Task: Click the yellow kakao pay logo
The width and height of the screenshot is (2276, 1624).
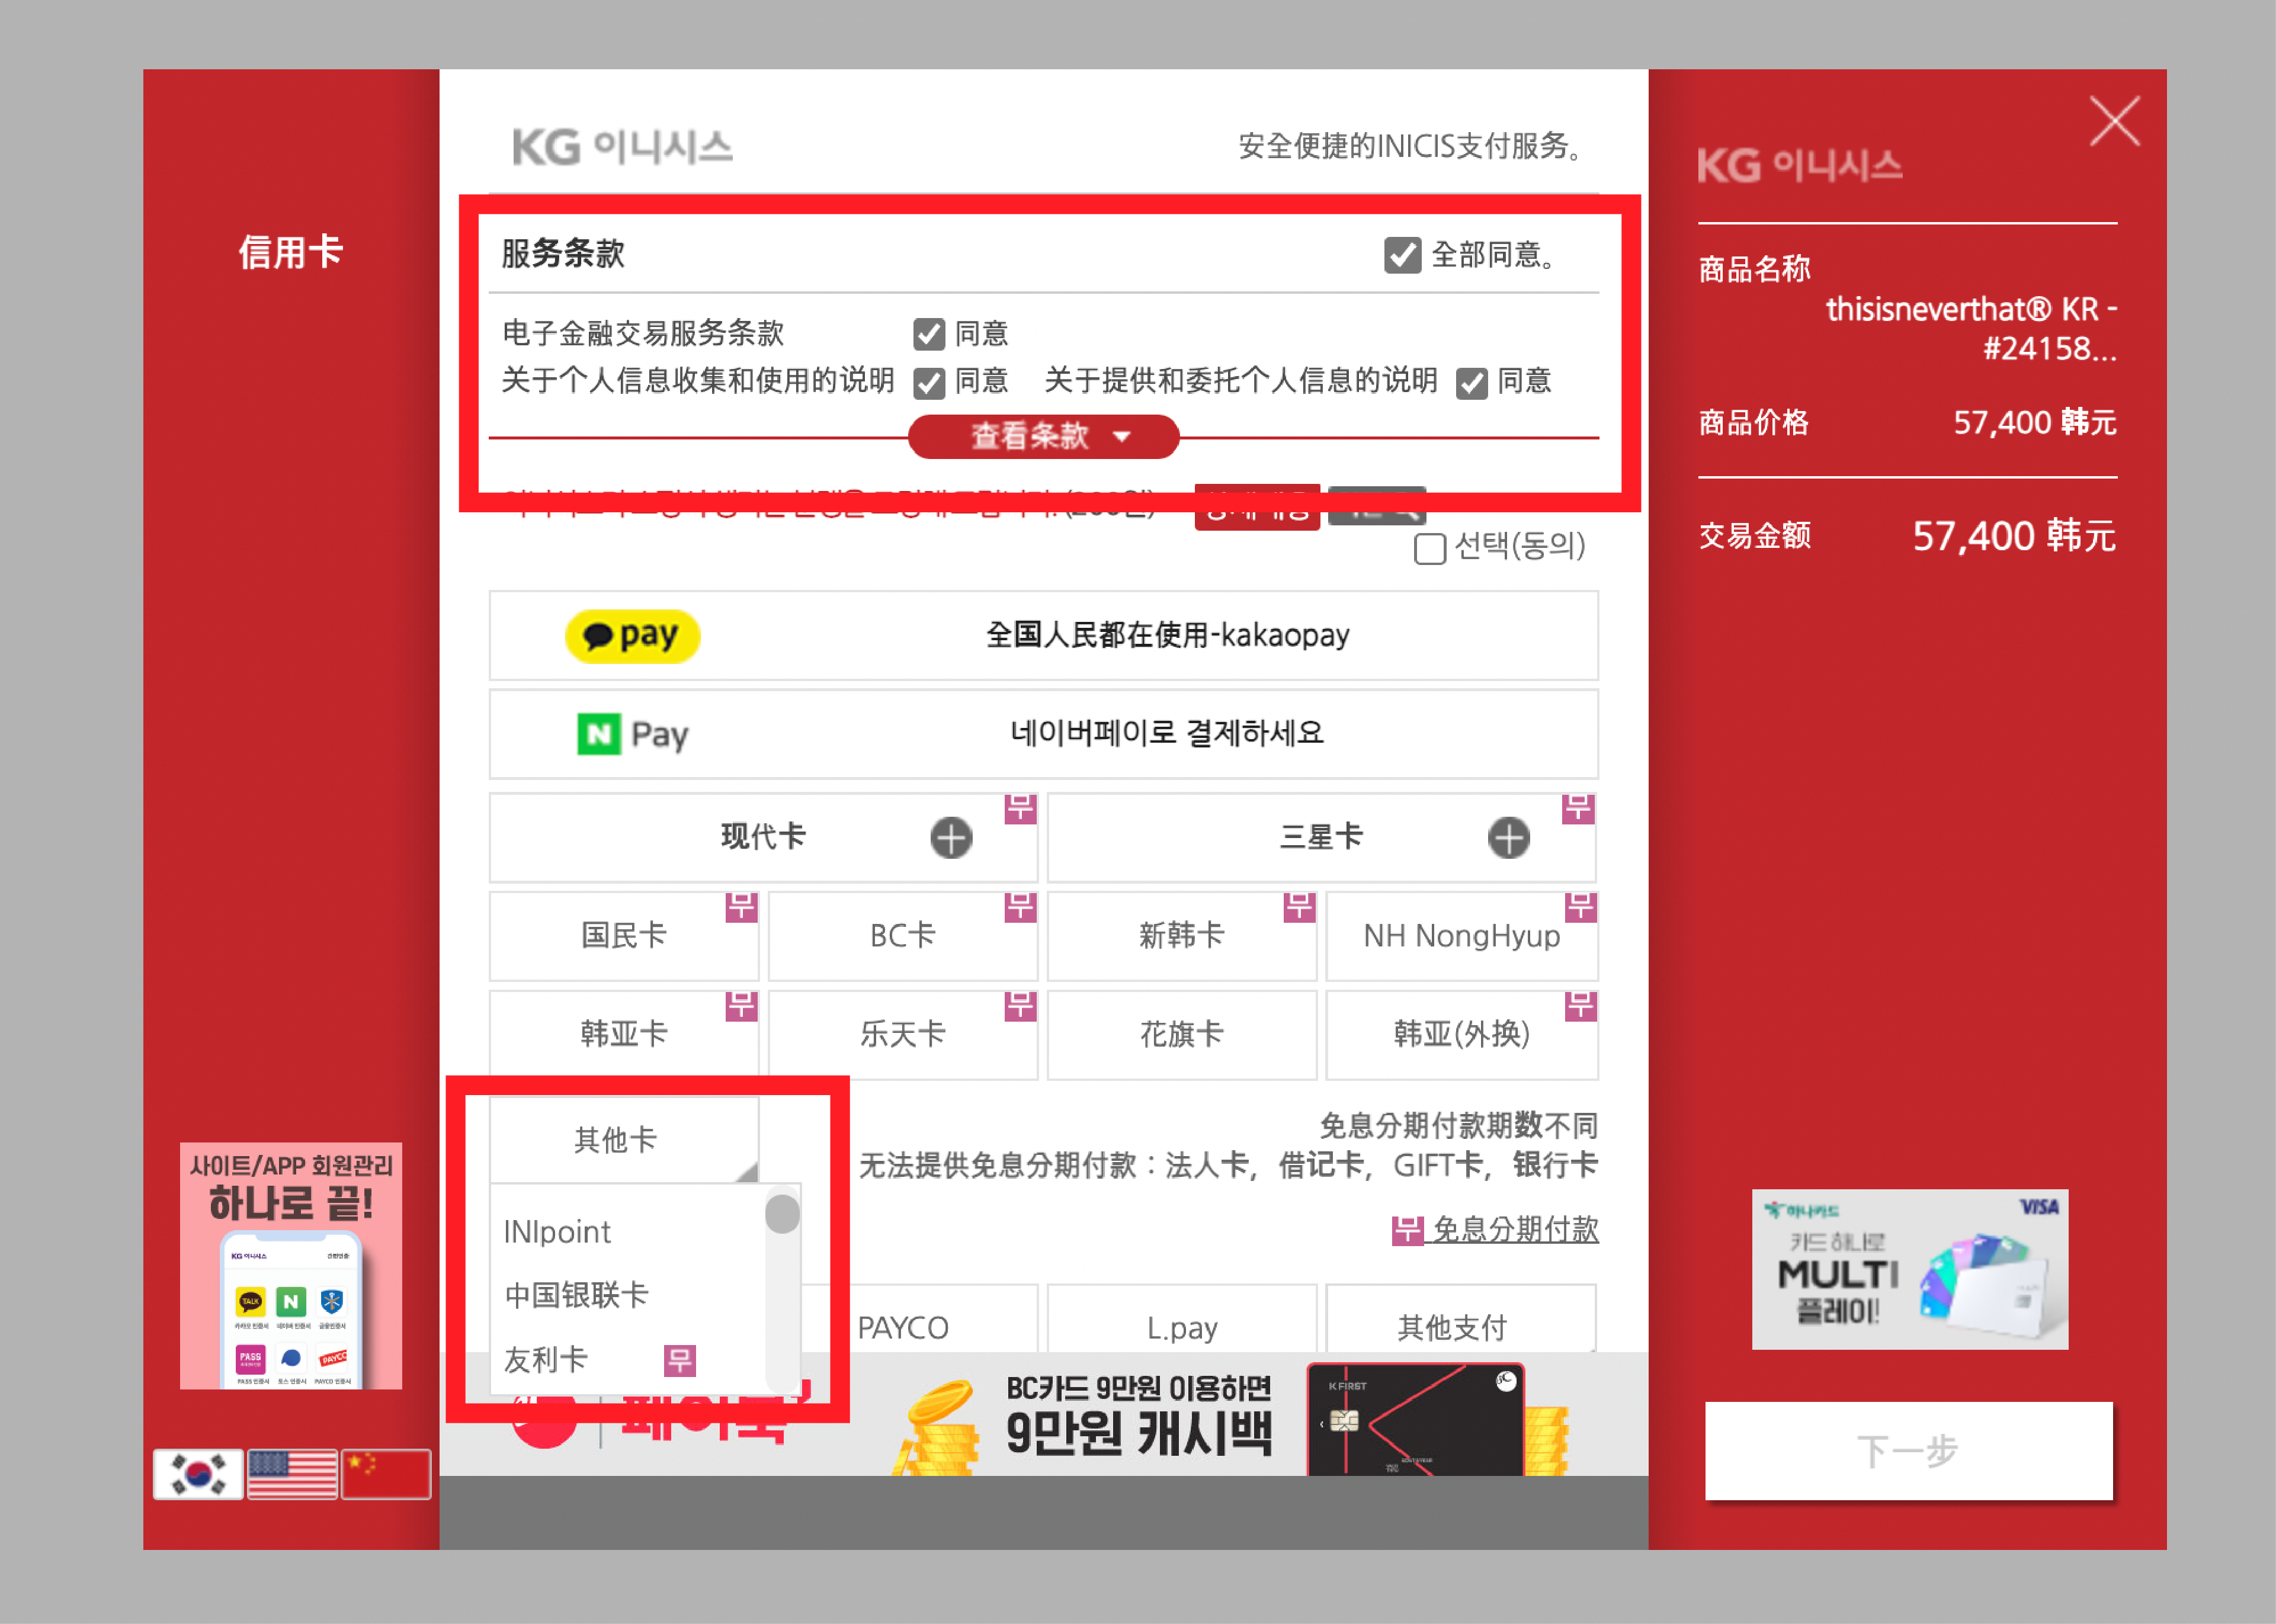Action: pos(632,636)
